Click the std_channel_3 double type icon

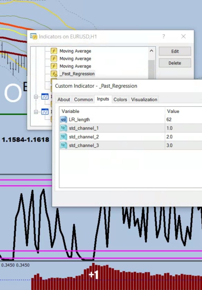(x=63, y=145)
